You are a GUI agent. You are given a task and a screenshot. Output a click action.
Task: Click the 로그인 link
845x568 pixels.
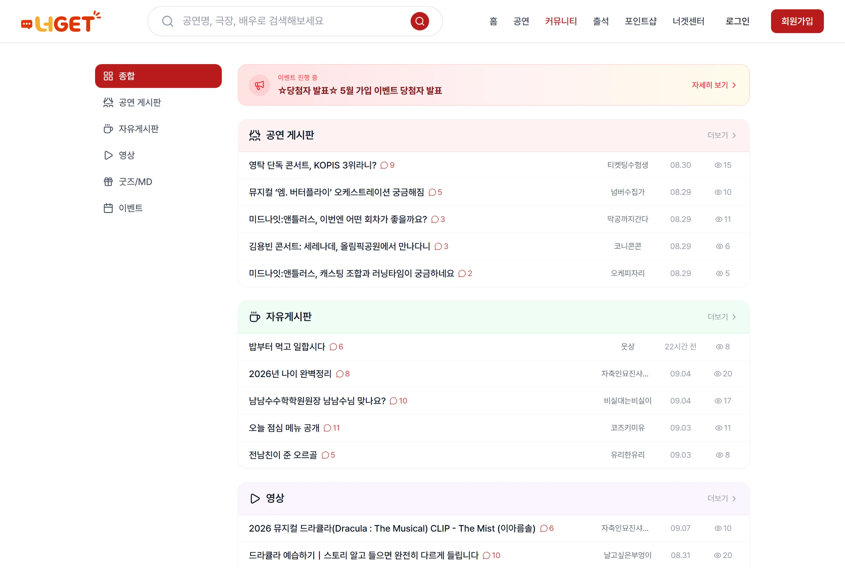tap(737, 21)
